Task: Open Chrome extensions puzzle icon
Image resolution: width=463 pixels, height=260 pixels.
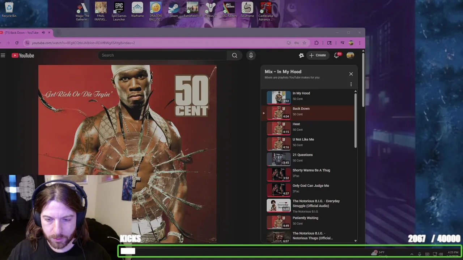Action: coord(317,43)
